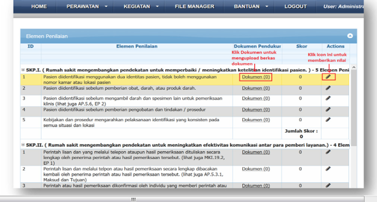Open Dokumen (0) link for SKP.II element 2
The image size is (377, 202).
tap(256, 169)
